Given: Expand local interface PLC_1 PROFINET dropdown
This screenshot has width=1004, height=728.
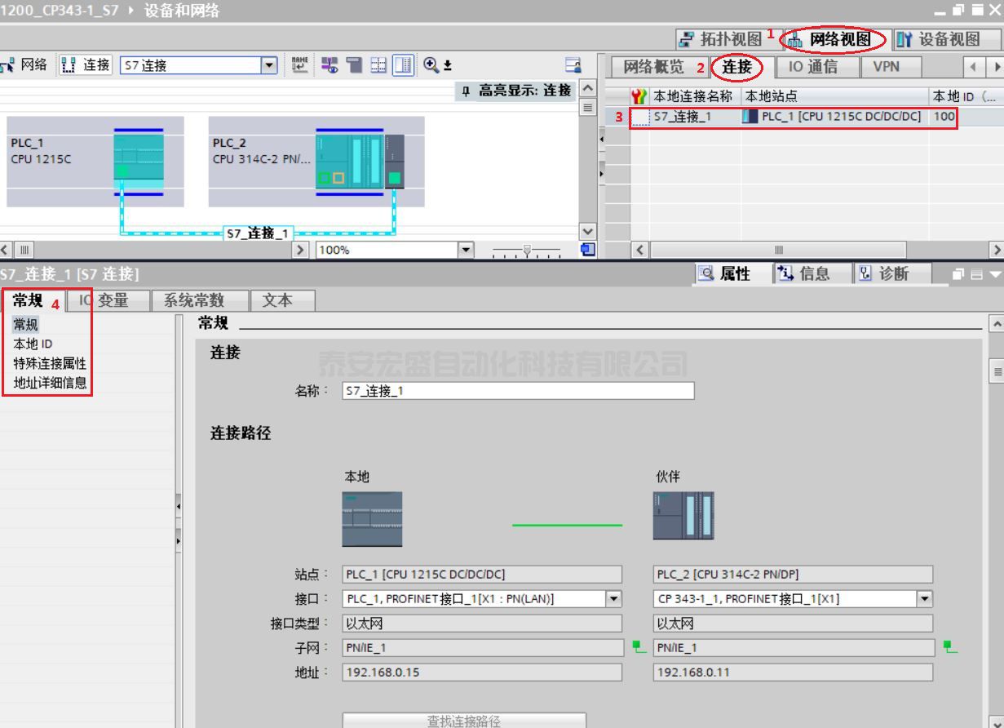Looking at the screenshot, I should pyautogui.click(x=613, y=599).
